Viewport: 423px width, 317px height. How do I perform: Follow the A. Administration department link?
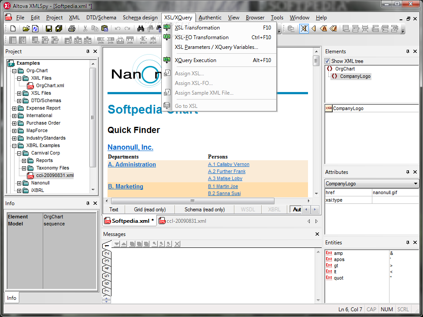(x=132, y=164)
